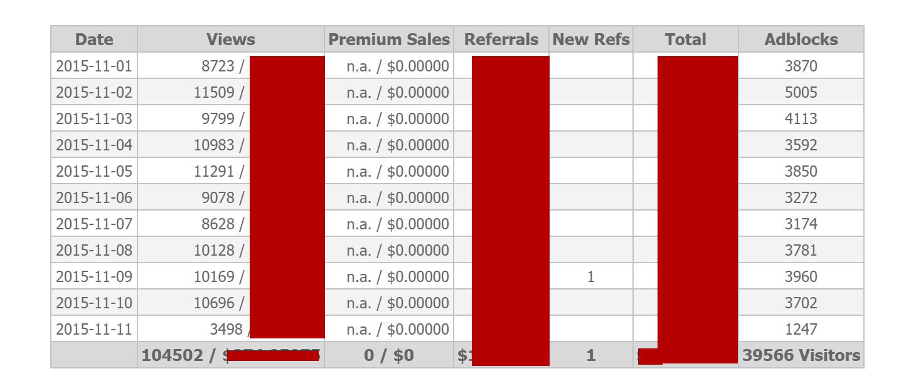The width and height of the screenshot is (906, 381).
Task: Click the 2015-11-05 date cell
Action: point(94,171)
